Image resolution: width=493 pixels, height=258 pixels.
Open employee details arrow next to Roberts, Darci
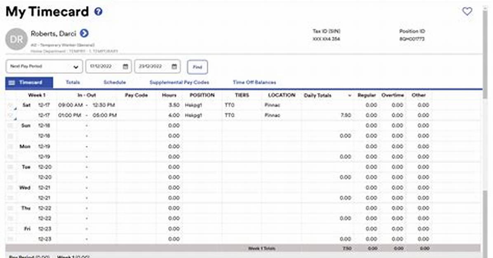[84, 33]
